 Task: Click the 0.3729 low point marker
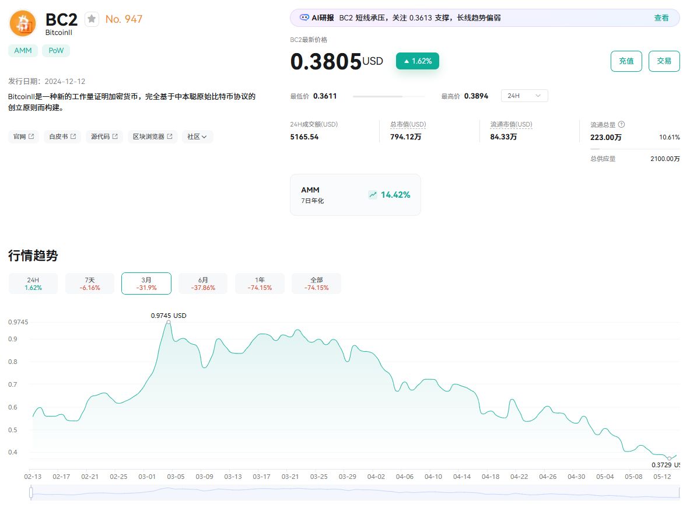pos(670,458)
